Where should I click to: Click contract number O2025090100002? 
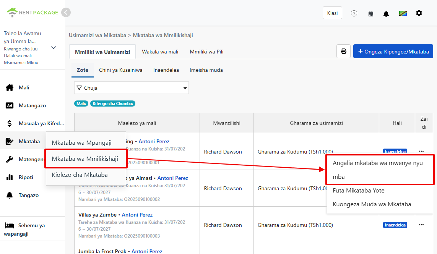(x=142, y=199)
